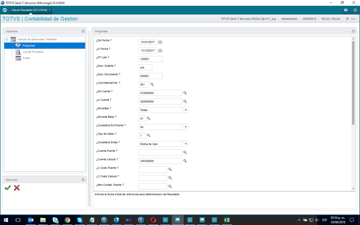
Task: Click A Fecha date field
Action: 148,50
